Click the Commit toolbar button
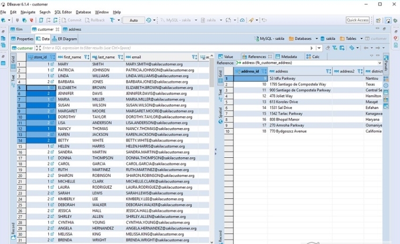400x244 pixels. (71, 20)
